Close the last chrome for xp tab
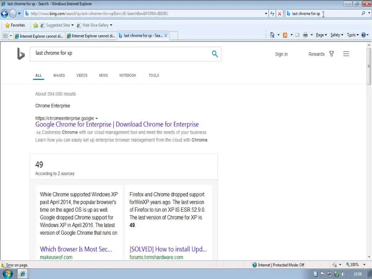 click(166, 36)
